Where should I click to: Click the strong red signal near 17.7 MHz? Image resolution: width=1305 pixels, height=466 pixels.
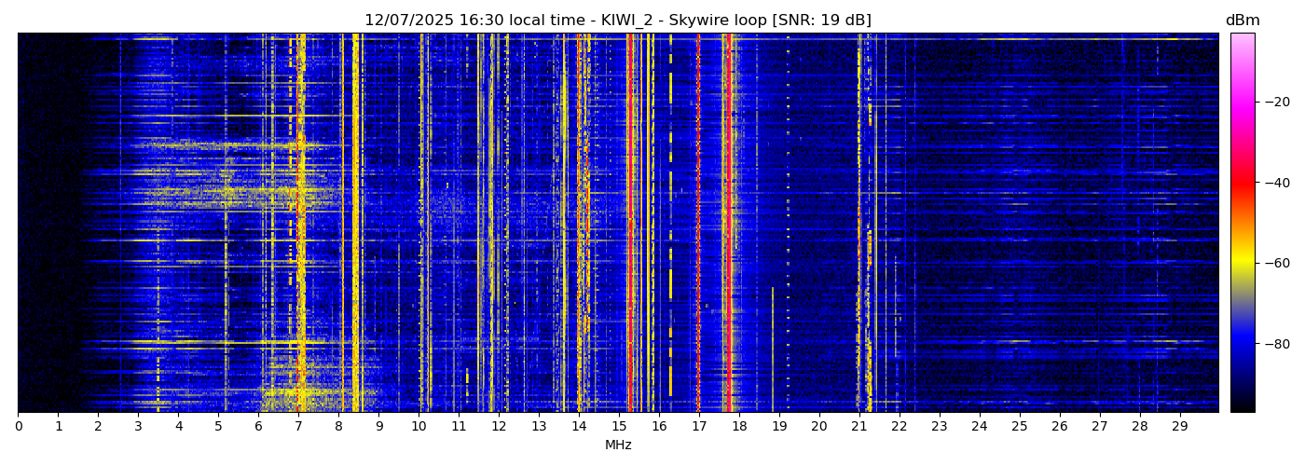727,224
